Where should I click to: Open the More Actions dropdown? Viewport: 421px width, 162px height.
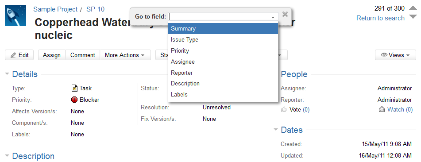click(124, 55)
